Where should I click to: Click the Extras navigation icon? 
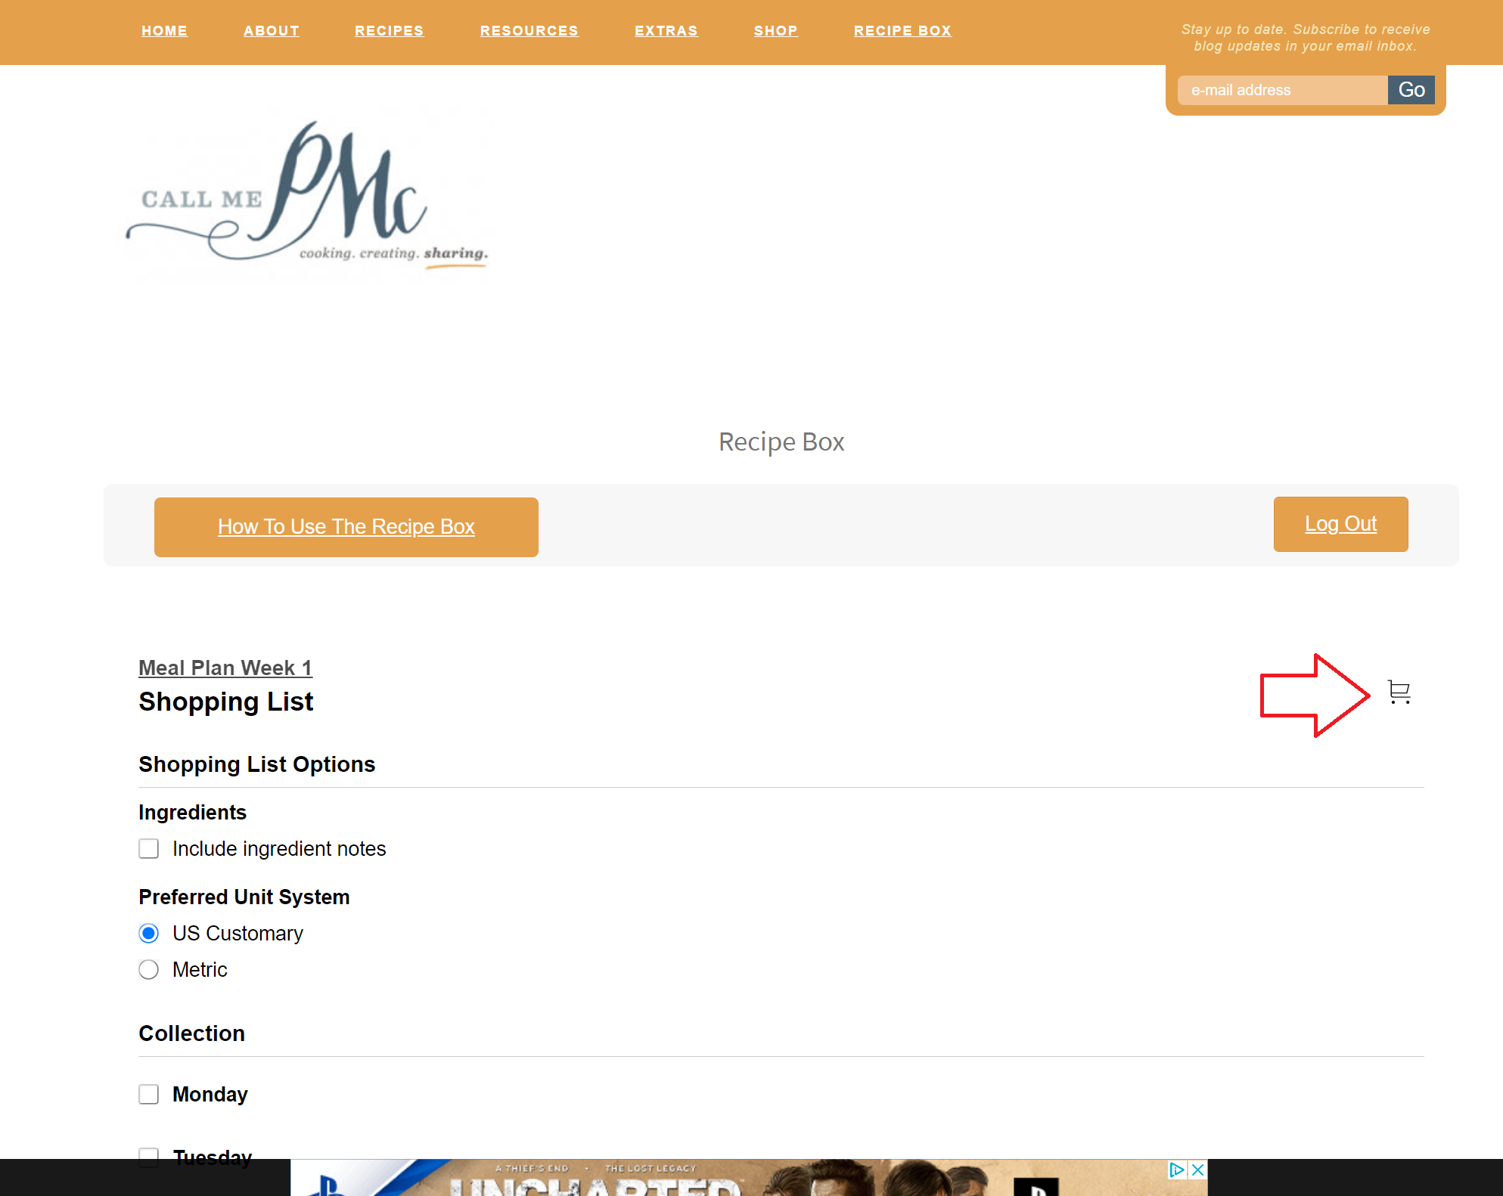666,30
